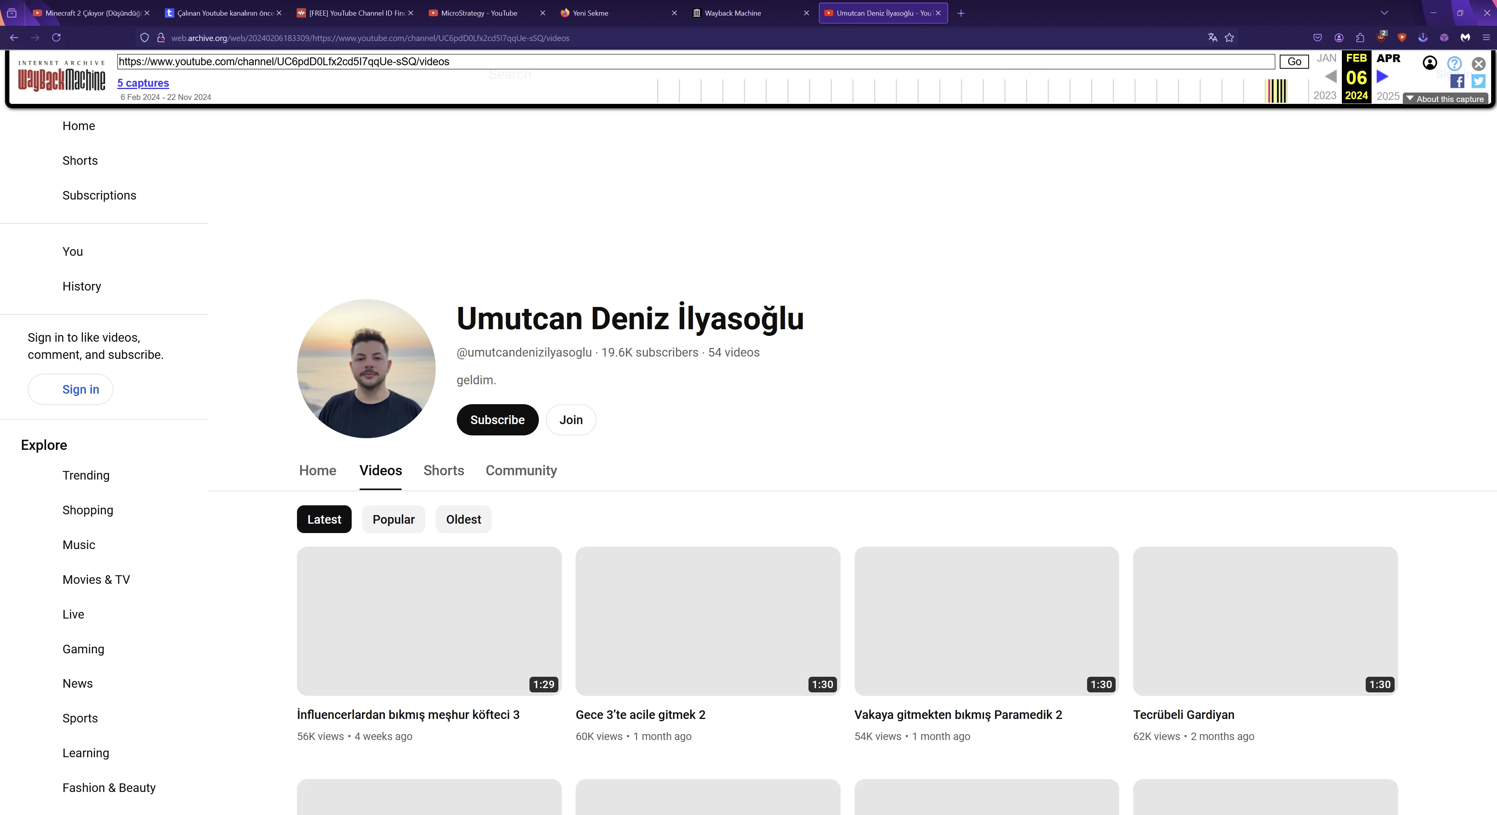Viewport: 1497px width, 815px height.
Task: Share capture on Facebook
Action: tap(1457, 81)
